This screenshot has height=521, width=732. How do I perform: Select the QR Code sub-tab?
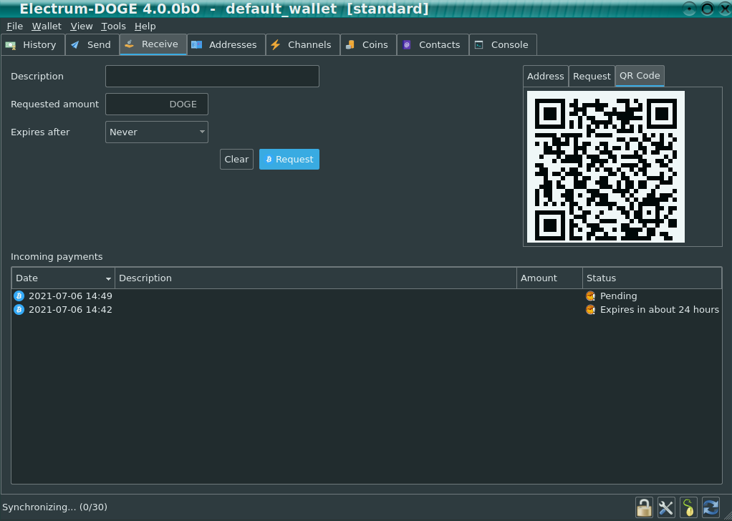tap(640, 76)
